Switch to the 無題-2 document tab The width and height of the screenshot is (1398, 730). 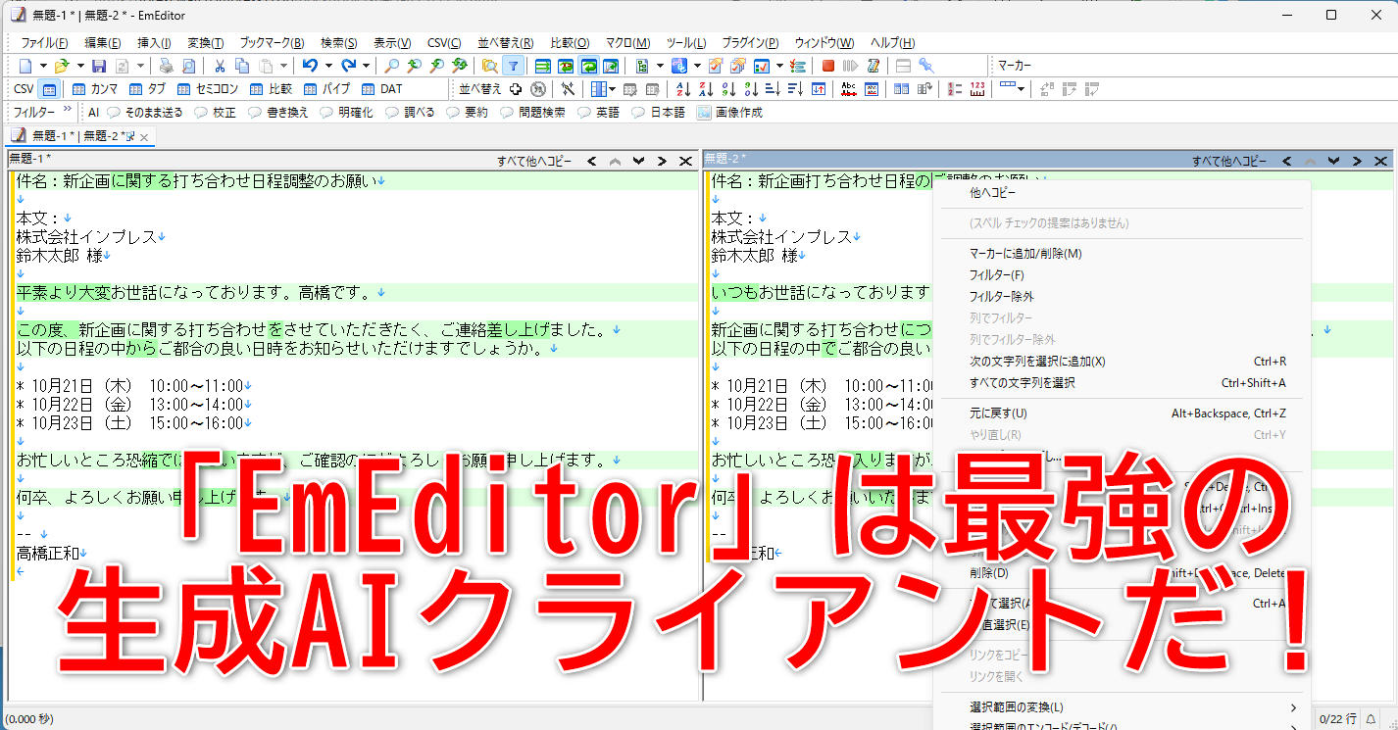point(103,137)
